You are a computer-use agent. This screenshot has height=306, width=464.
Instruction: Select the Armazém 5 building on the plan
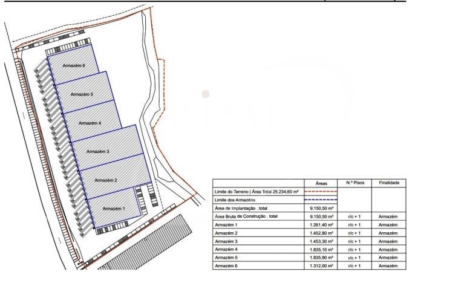(82, 94)
